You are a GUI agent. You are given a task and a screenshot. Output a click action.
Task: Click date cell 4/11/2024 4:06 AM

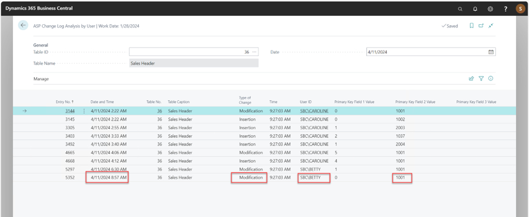109,153
